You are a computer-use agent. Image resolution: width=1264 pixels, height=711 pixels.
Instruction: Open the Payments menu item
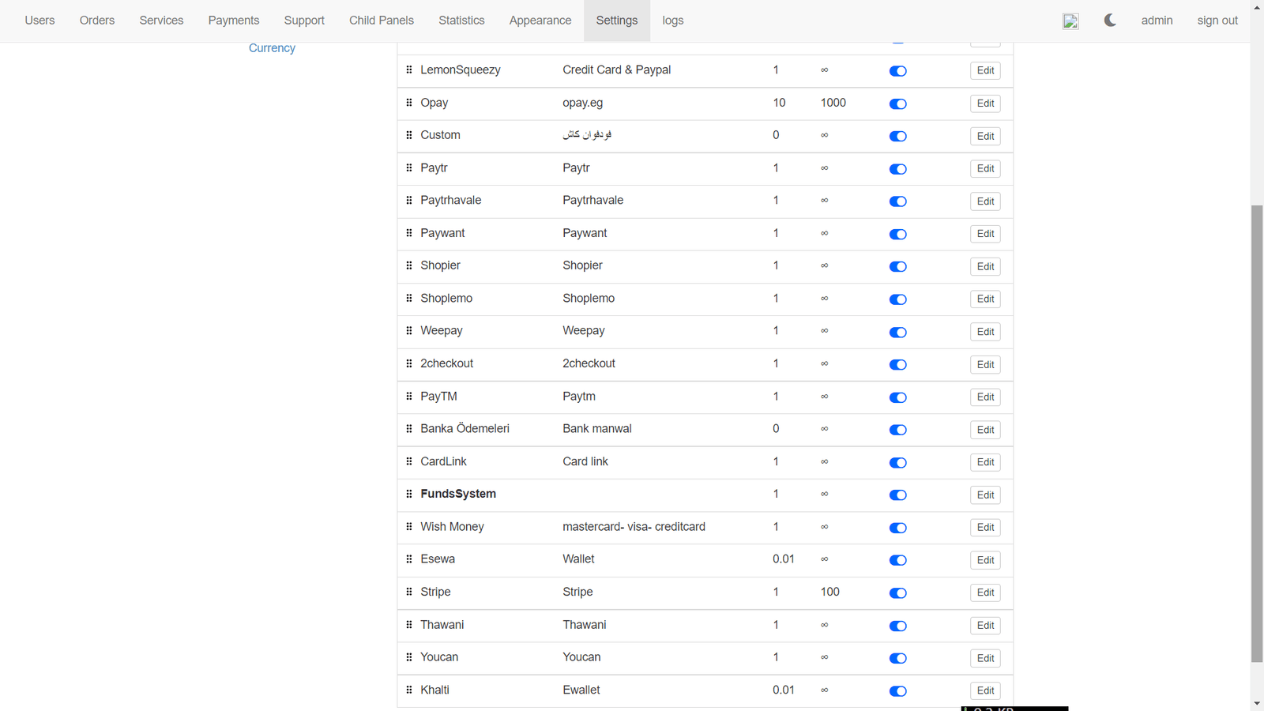coord(234,21)
